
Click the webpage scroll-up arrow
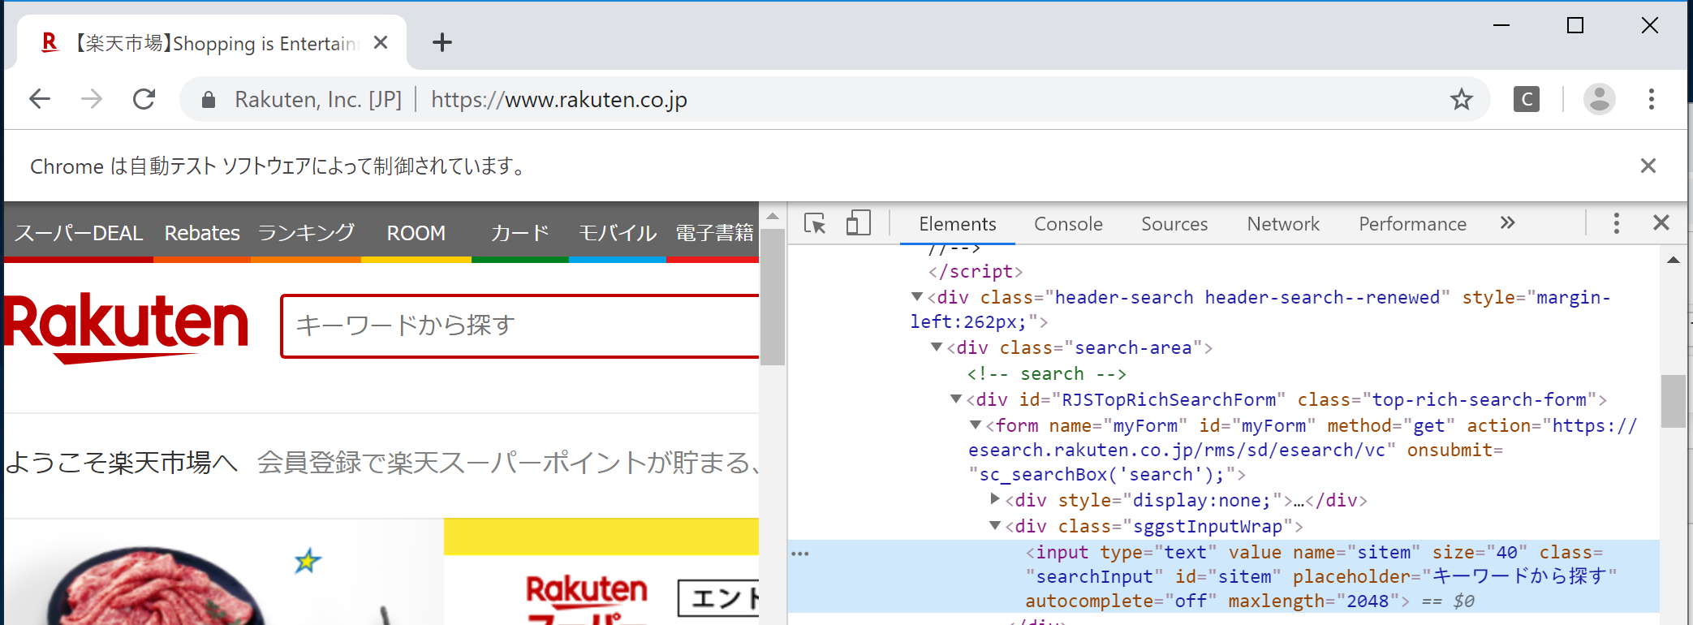coord(773,217)
